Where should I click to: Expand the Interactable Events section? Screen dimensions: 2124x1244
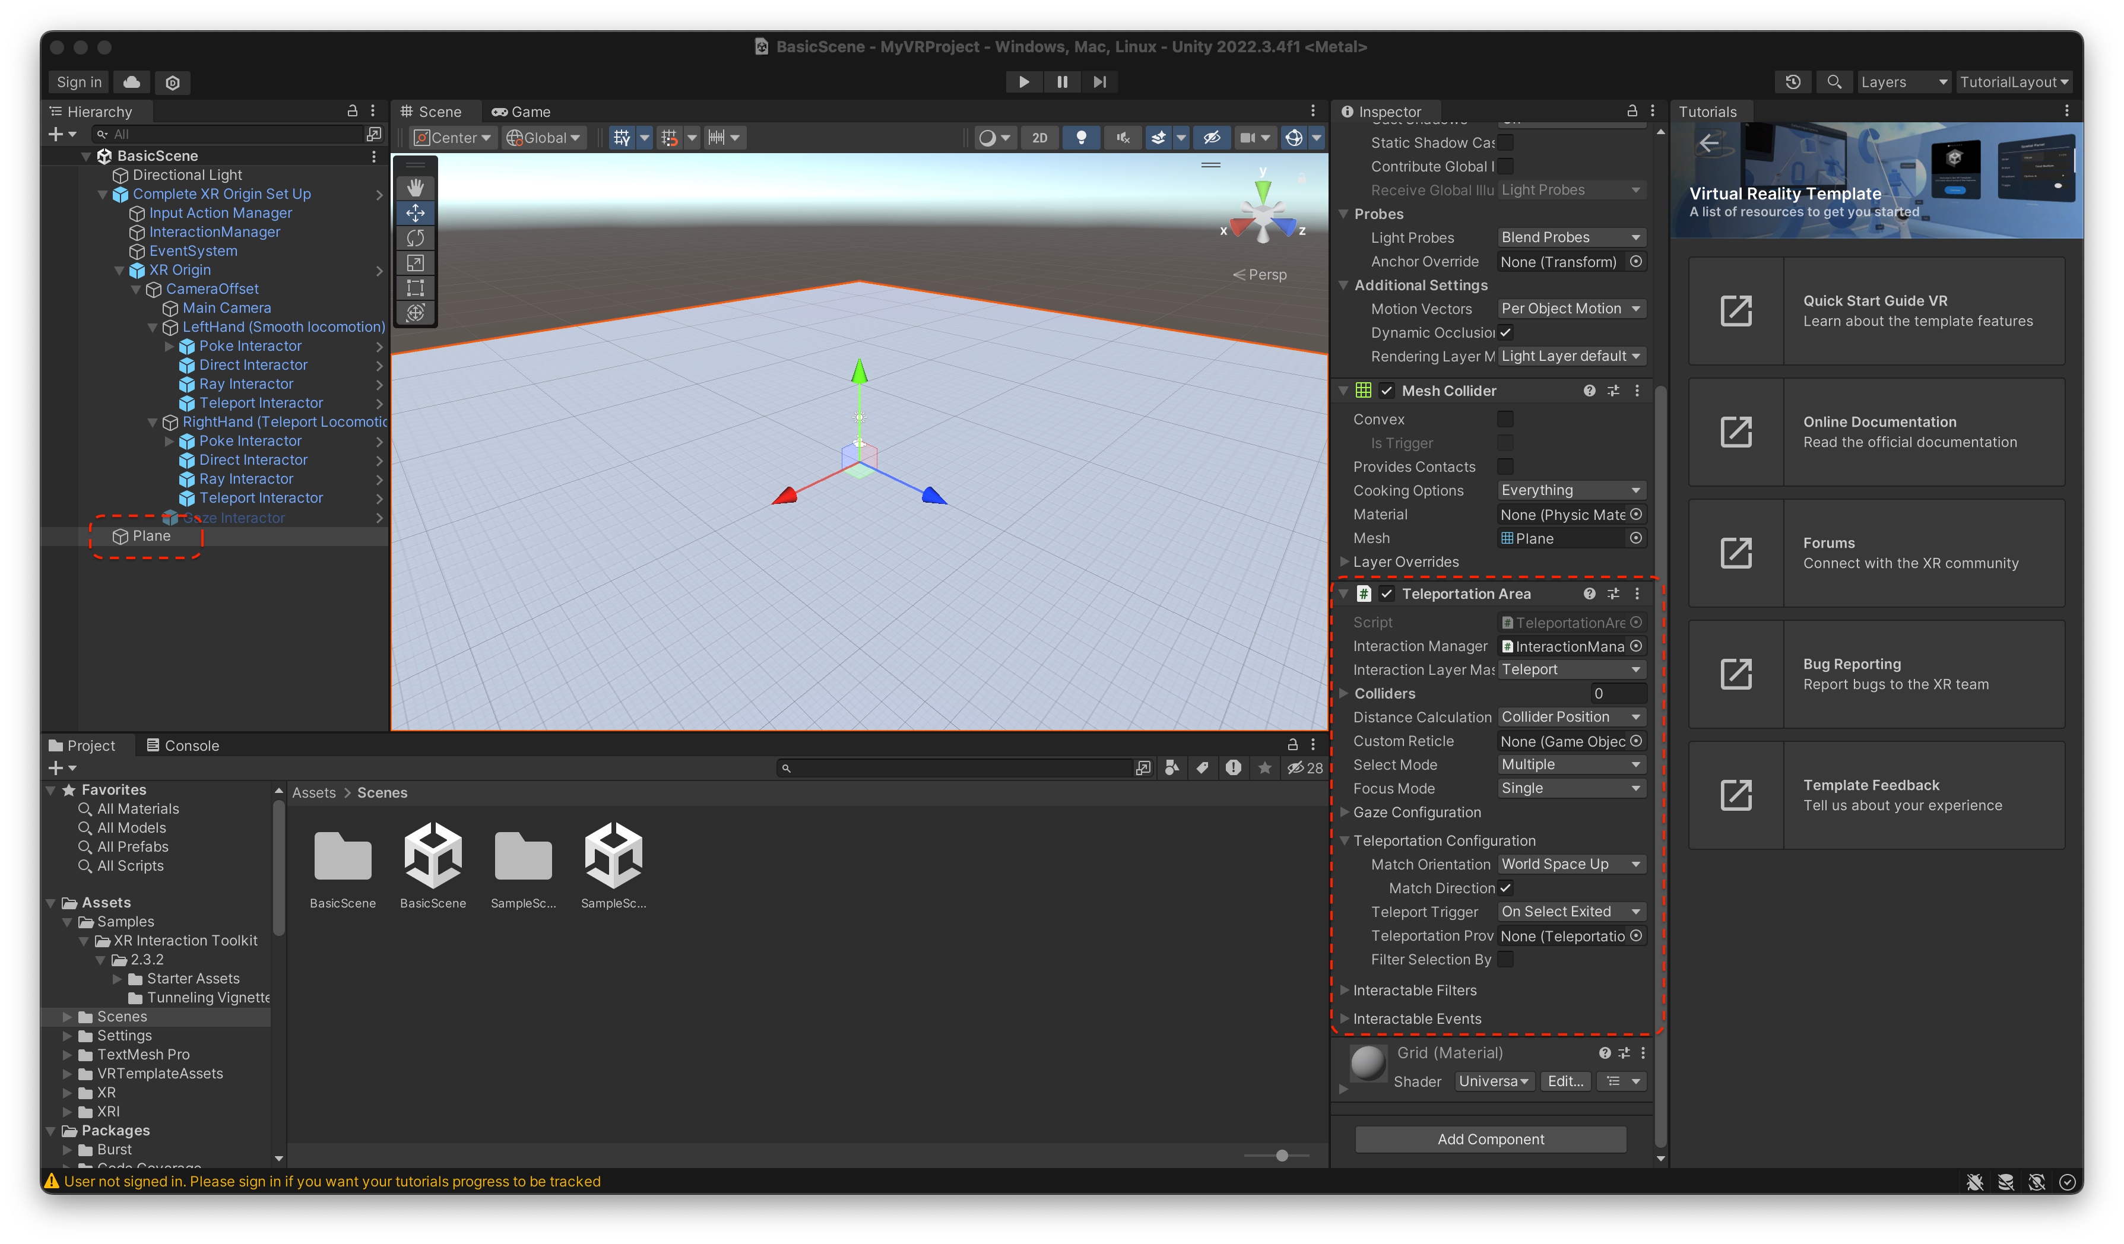pyautogui.click(x=1416, y=1018)
